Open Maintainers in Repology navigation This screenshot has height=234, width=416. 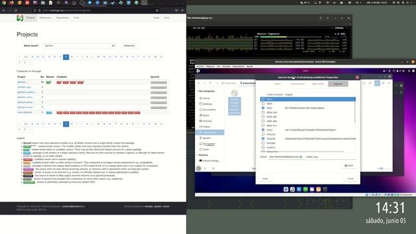point(45,18)
